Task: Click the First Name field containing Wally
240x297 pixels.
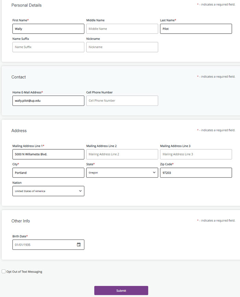Action: (48, 29)
